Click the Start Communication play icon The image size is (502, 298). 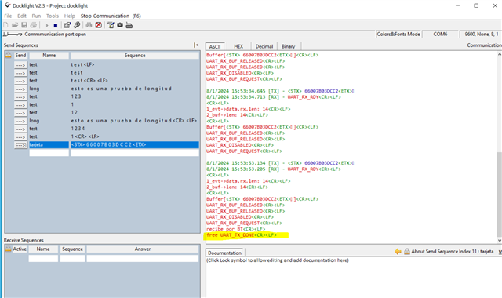coord(47,25)
